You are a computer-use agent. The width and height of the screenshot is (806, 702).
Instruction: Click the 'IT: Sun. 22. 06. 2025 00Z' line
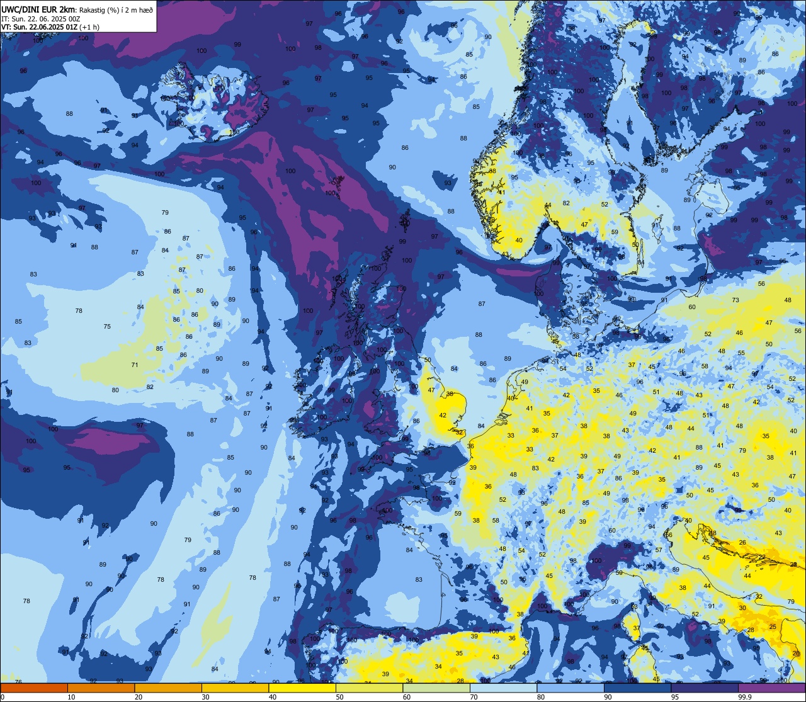pyautogui.click(x=40, y=19)
